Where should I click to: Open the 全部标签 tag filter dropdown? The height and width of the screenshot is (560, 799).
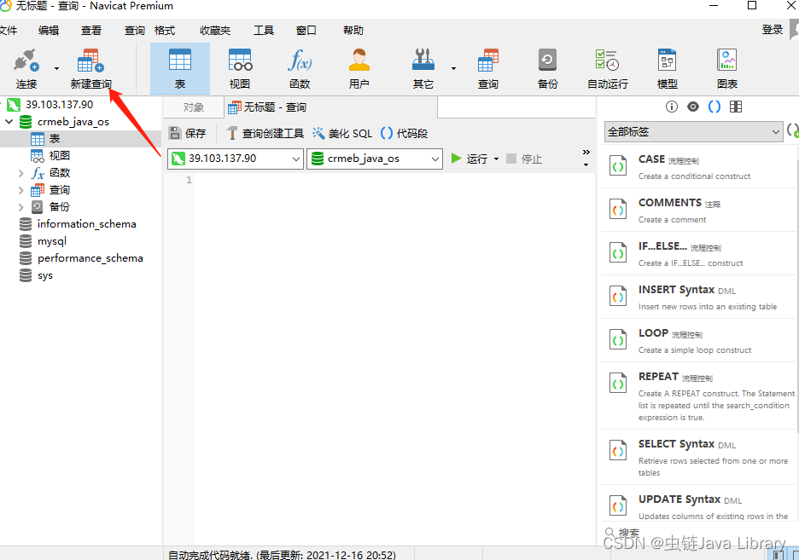(x=693, y=132)
